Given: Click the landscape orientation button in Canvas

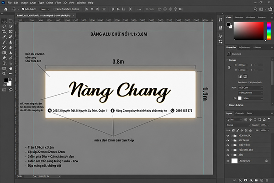Looking at the screenshot, I should (x=245, y=76).
